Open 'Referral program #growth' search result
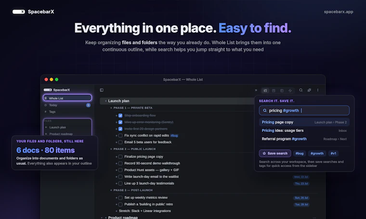The width and height of the screenshot is (366, 219). [304, 139]
